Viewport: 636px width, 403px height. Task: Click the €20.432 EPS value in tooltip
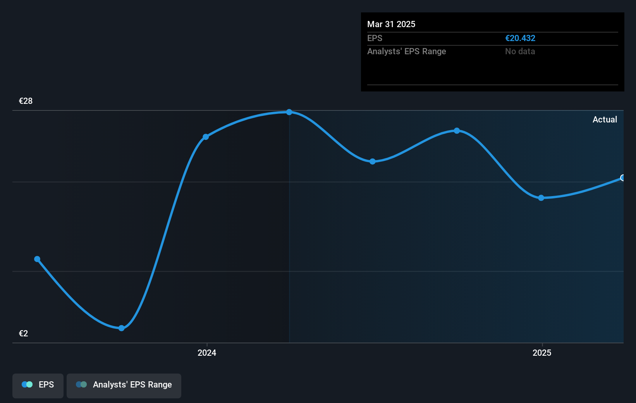pyautogui.click(x=520, y=38)
